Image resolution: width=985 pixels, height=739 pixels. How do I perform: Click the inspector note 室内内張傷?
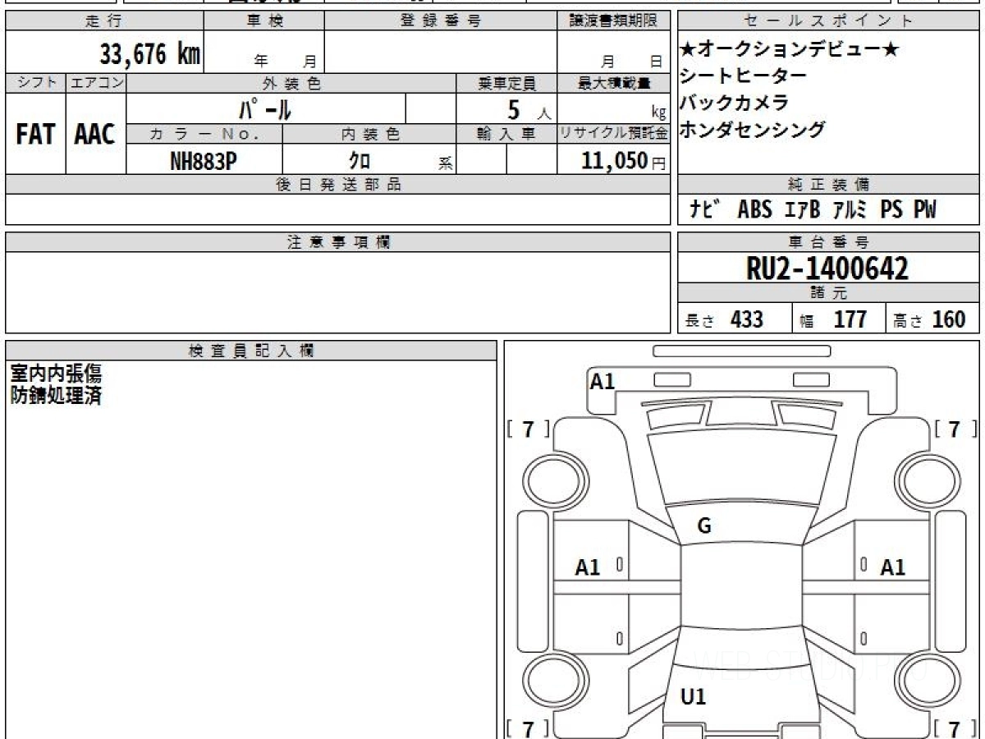pos(56,374)
